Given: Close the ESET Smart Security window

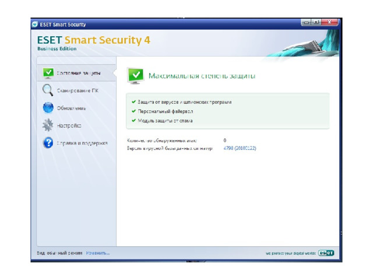Looking at the screenshot, I should tap(329, 22).
